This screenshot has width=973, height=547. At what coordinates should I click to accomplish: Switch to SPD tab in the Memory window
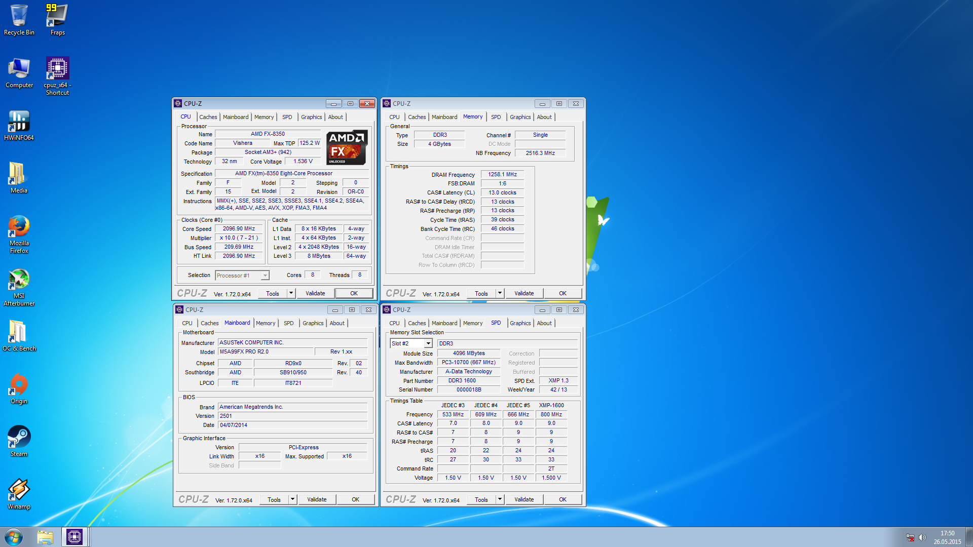[x=496, y=117]
